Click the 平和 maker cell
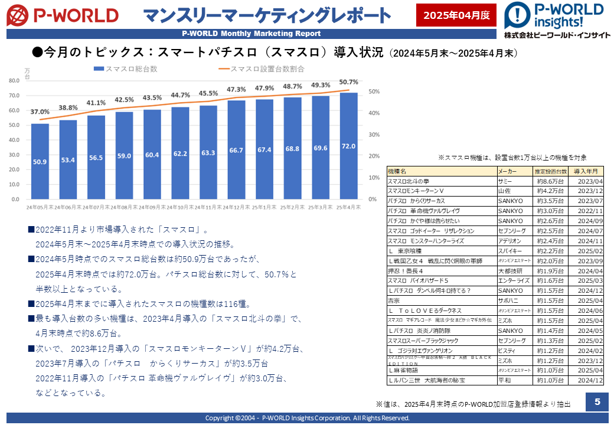Screen dimensions: 614x425 (x=515, y=380)
